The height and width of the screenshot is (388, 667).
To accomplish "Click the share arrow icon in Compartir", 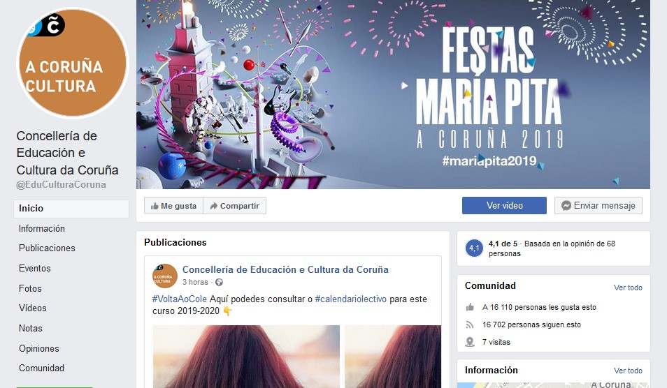I will (213, 206).
